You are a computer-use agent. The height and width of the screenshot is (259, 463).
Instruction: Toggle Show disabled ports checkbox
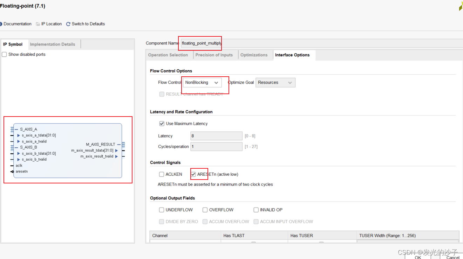pyautogui.click(x=4, y=55)
